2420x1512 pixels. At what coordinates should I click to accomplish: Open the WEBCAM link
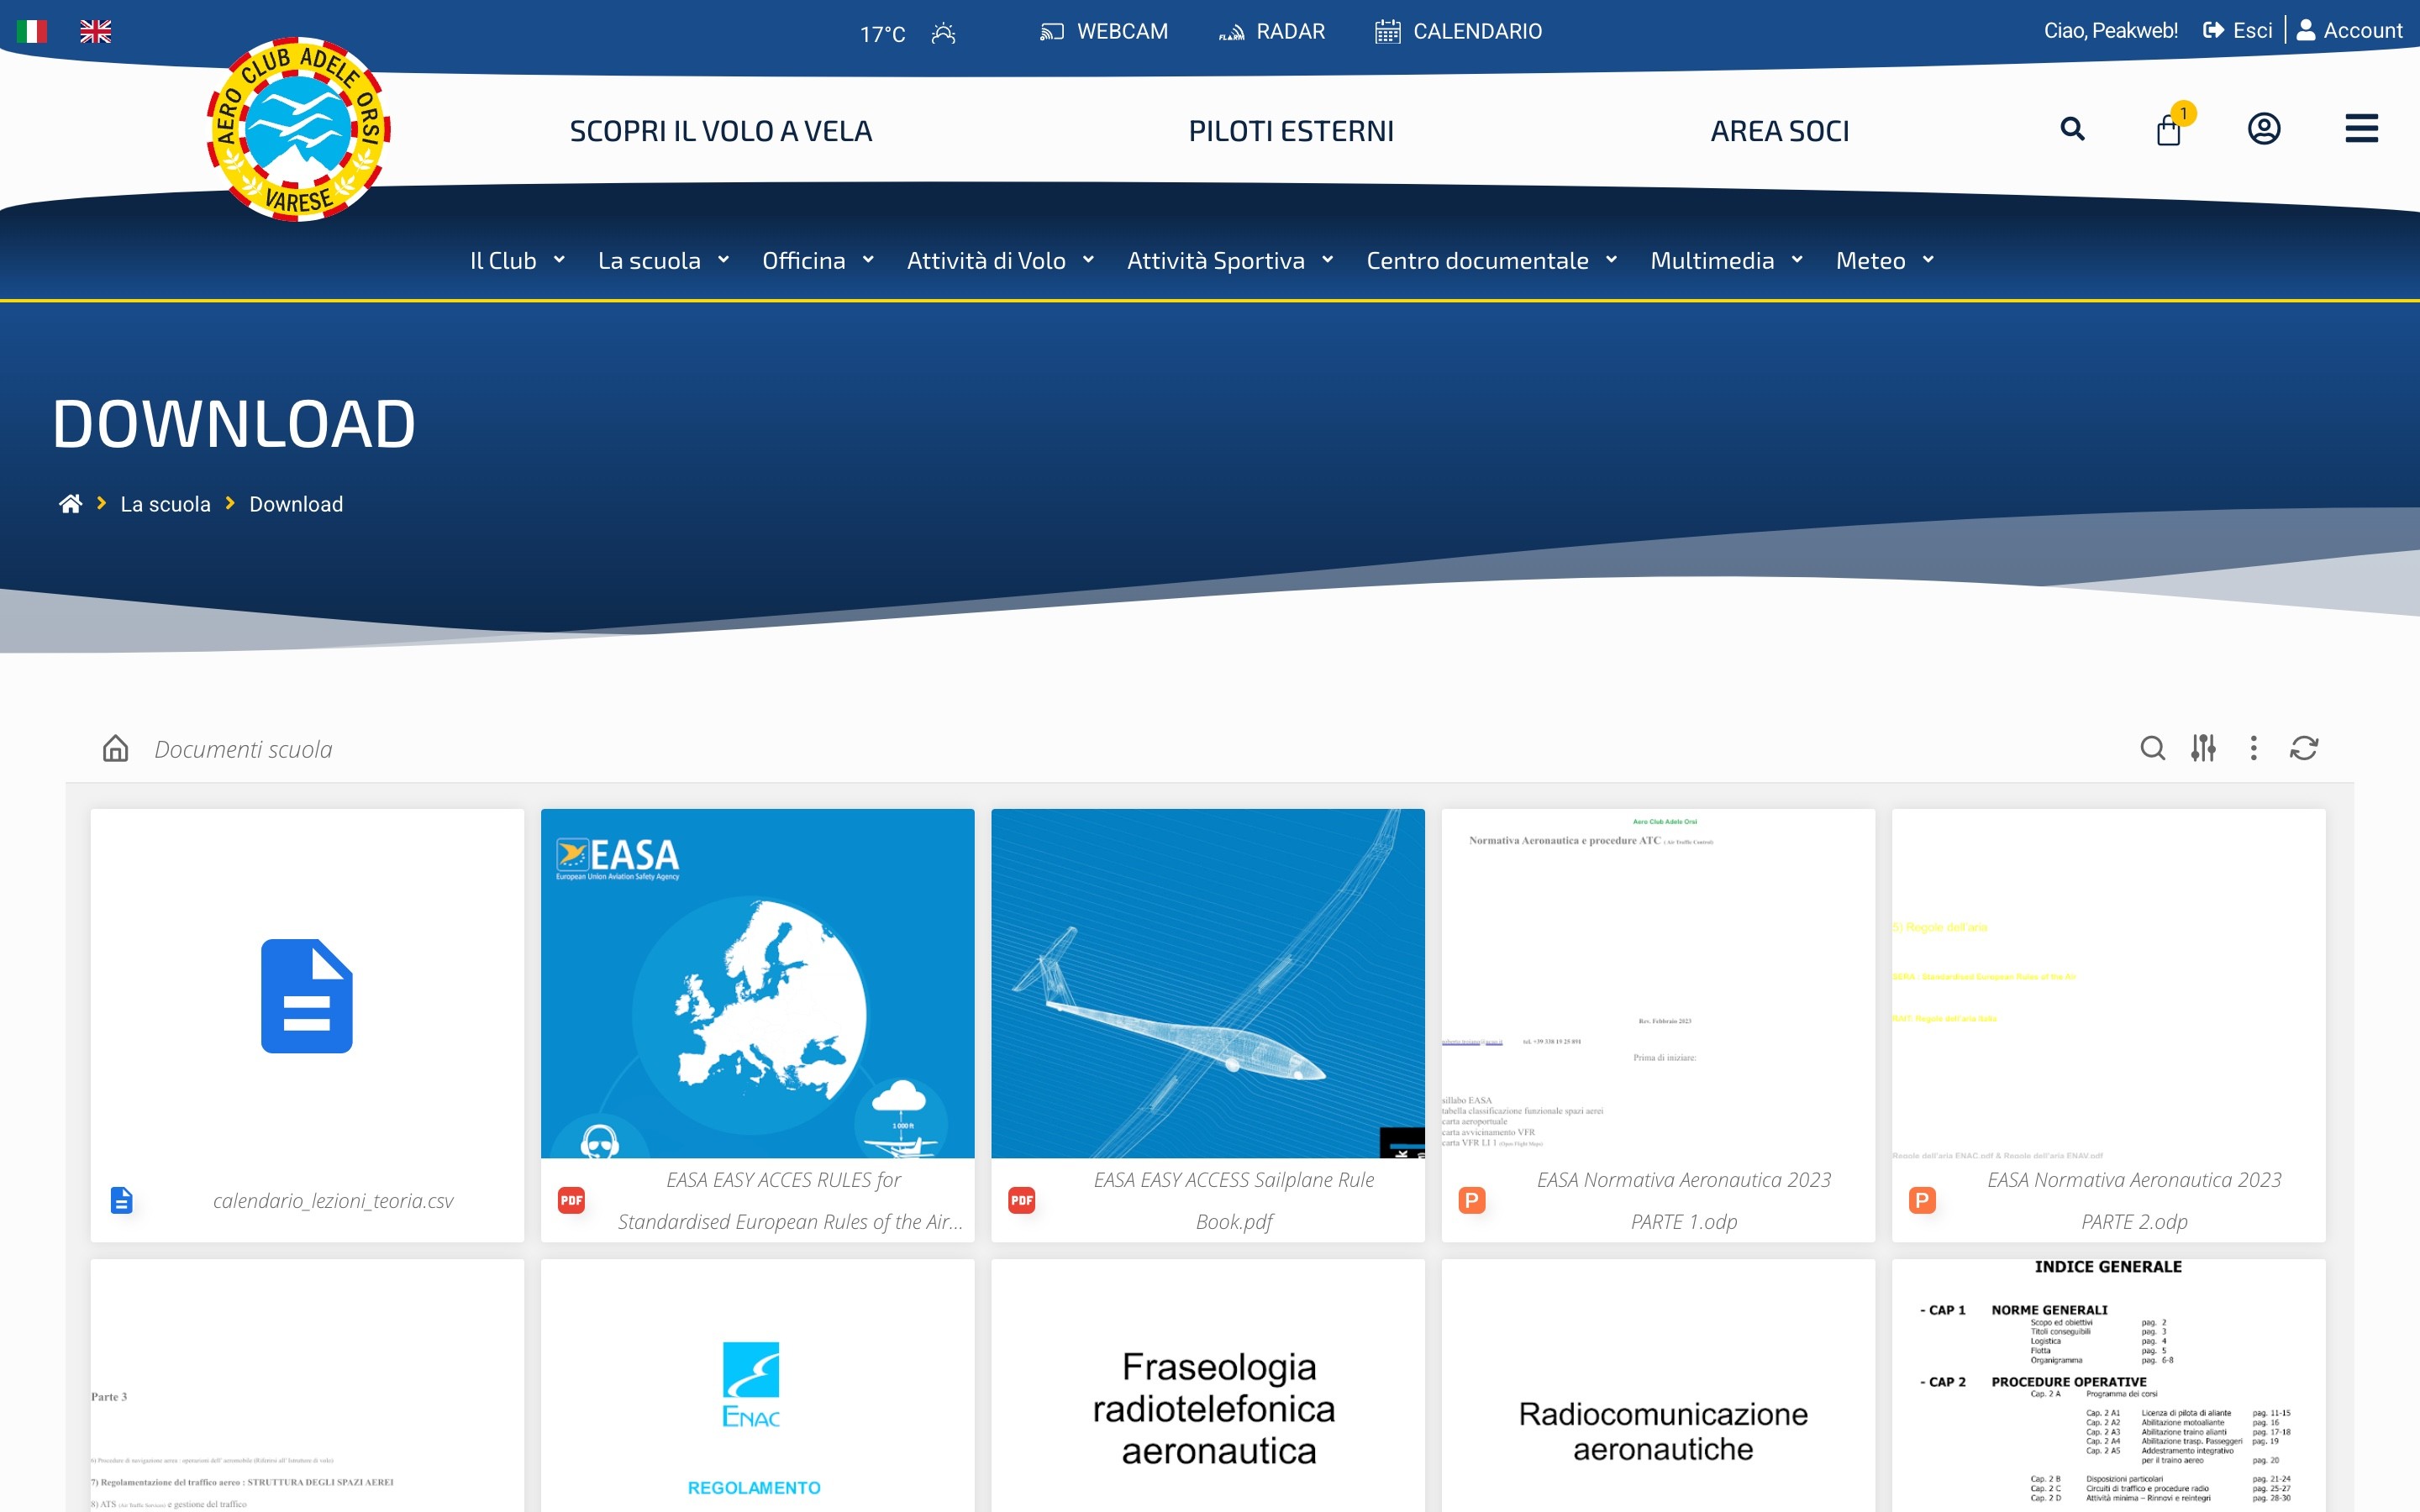(1104, 31)
